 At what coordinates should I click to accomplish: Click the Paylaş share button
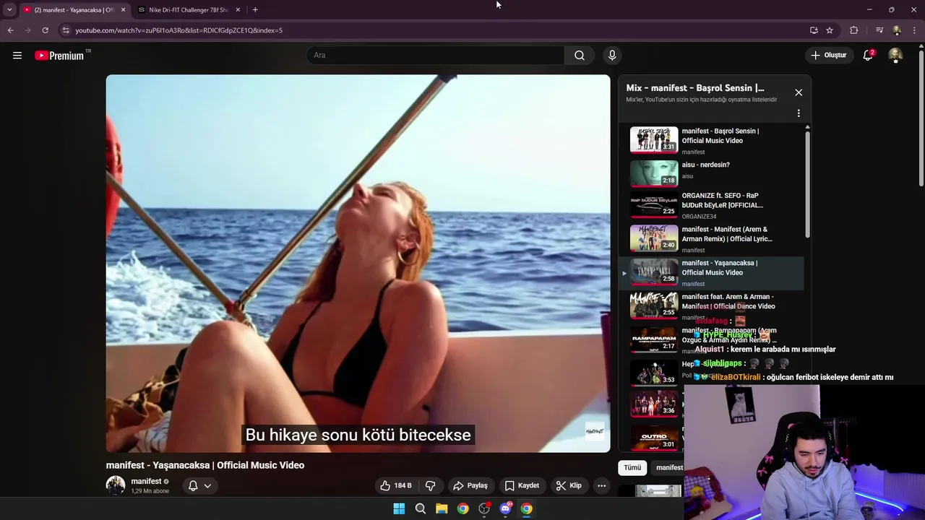pyautogui.click(x=470, y=485)
